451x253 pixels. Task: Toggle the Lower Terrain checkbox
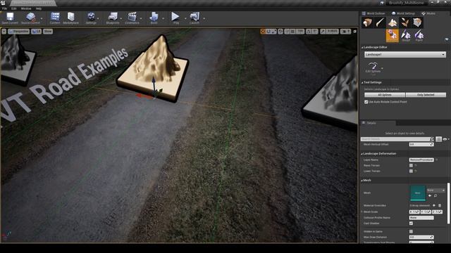[411, 171]
